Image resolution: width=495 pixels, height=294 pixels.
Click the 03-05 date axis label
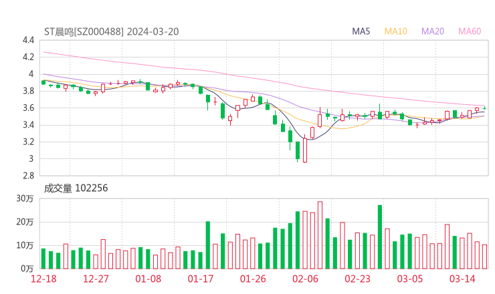[x=410, y=279]
